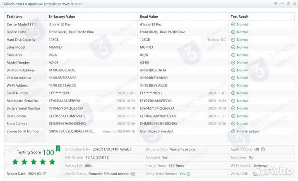Click Production Date 2020/11/01 (44th Week)

click(x=112, y=149)
